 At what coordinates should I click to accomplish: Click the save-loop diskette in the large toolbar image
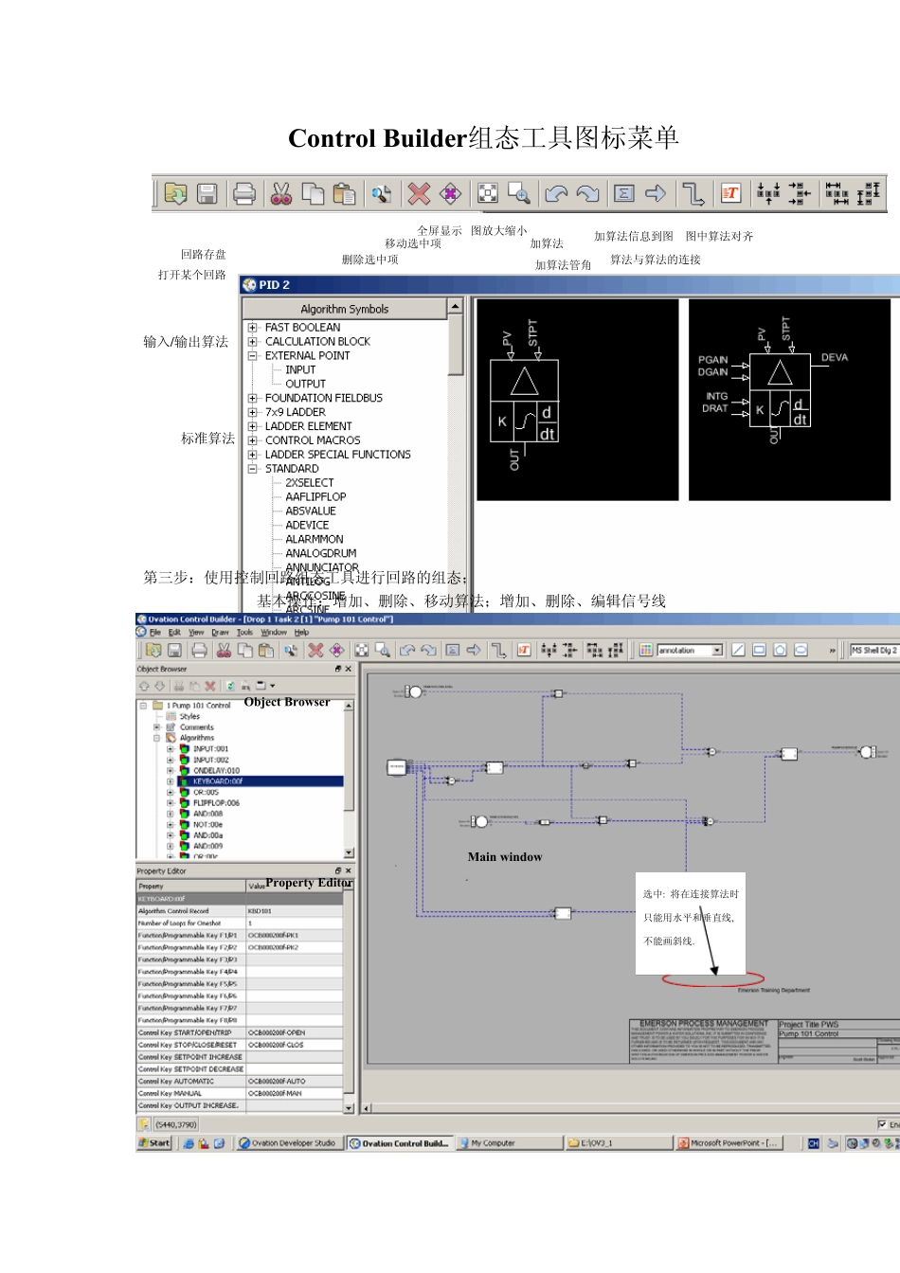(x=207, y=194)
